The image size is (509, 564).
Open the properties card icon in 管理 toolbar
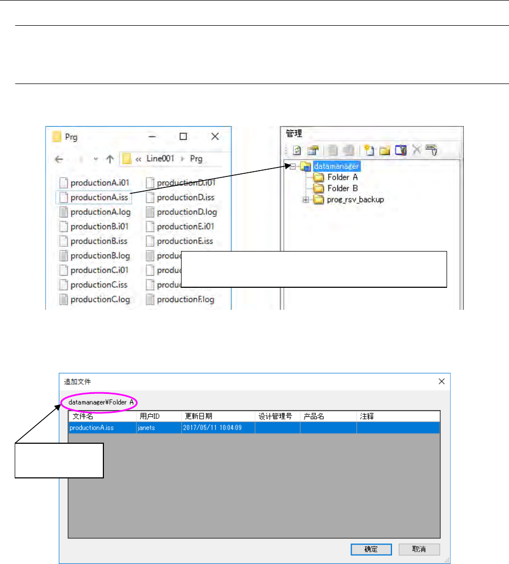click(x=313, y=150)
